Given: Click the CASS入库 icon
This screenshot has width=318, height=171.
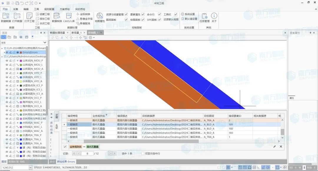Looking at the screenshot, I should point(69,18).
